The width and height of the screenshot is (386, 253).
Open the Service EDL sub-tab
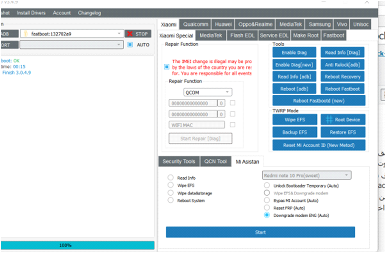click(x=274, y=35)
